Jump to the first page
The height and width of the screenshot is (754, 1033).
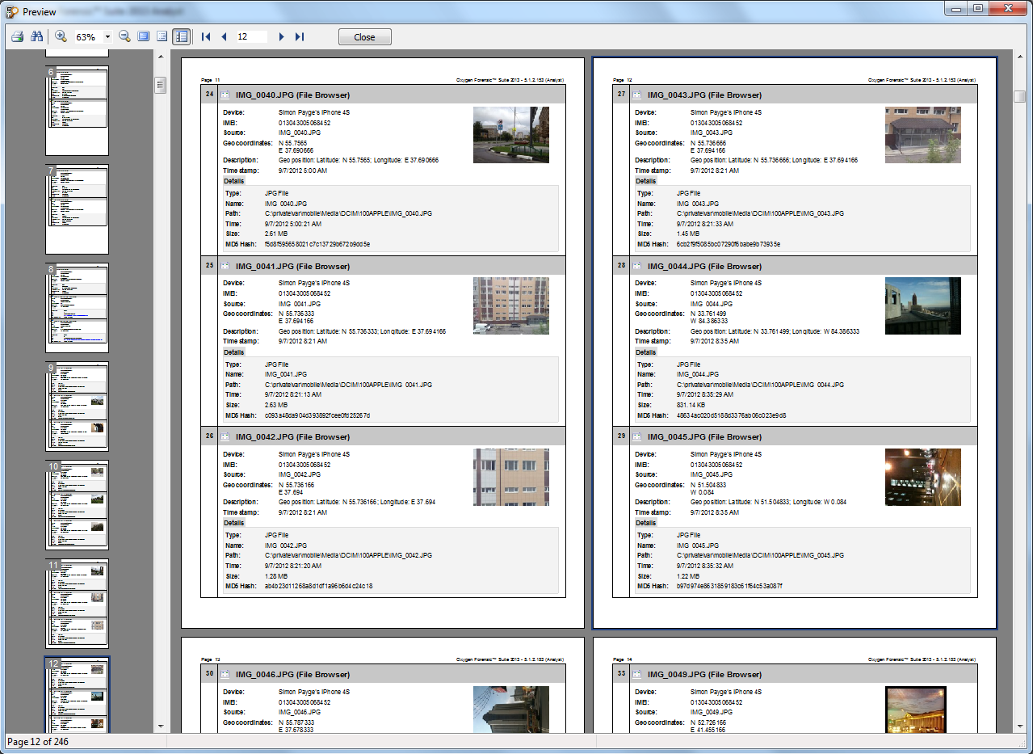(x=206, y=37)
